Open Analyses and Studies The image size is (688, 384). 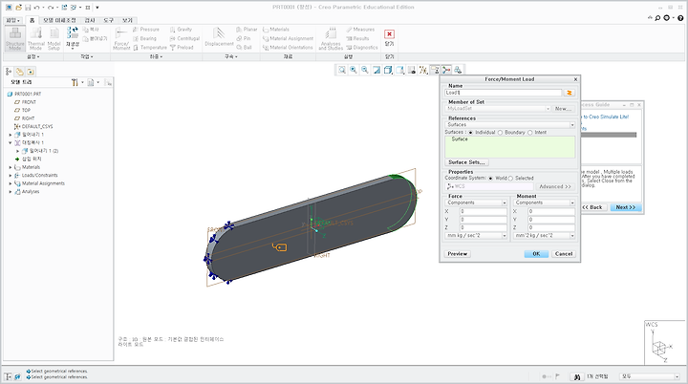pos(331,38)
